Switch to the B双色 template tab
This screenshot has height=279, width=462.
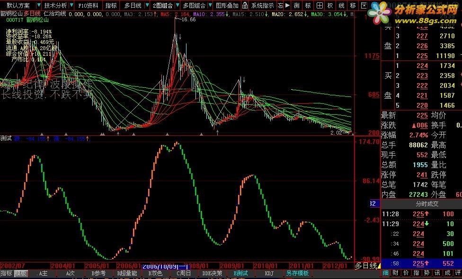click(x=155, y=273)
